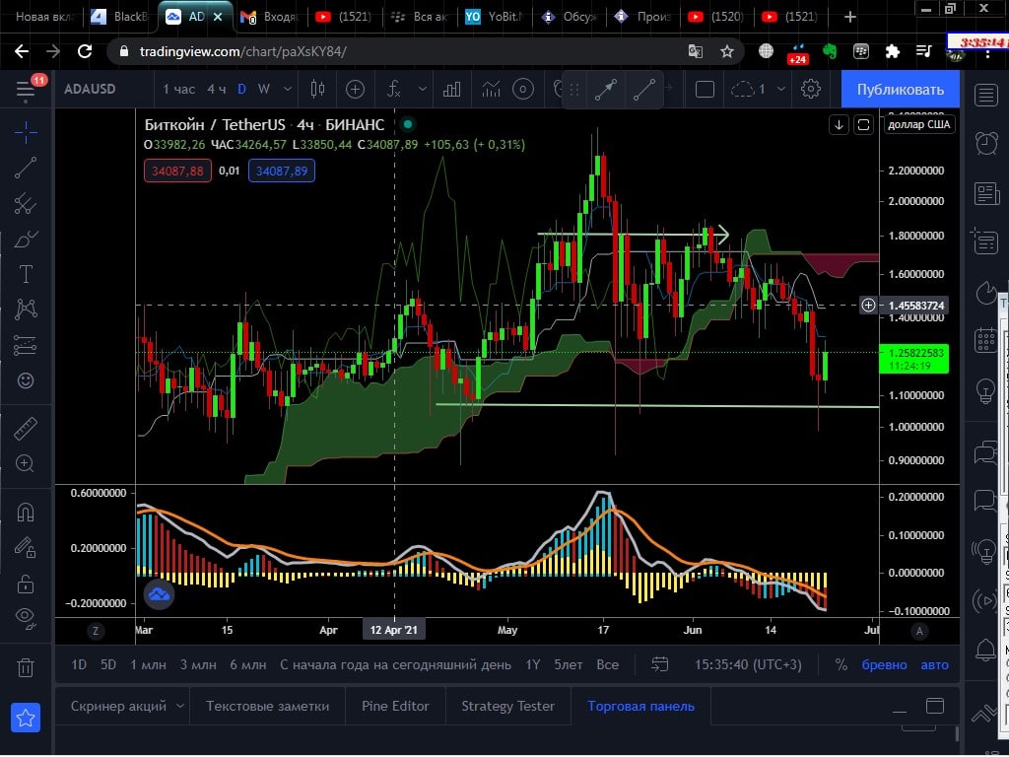The image size is (1009, 757).
Task: Select the trend line drawing tool
Action: (x=26, y=168)
